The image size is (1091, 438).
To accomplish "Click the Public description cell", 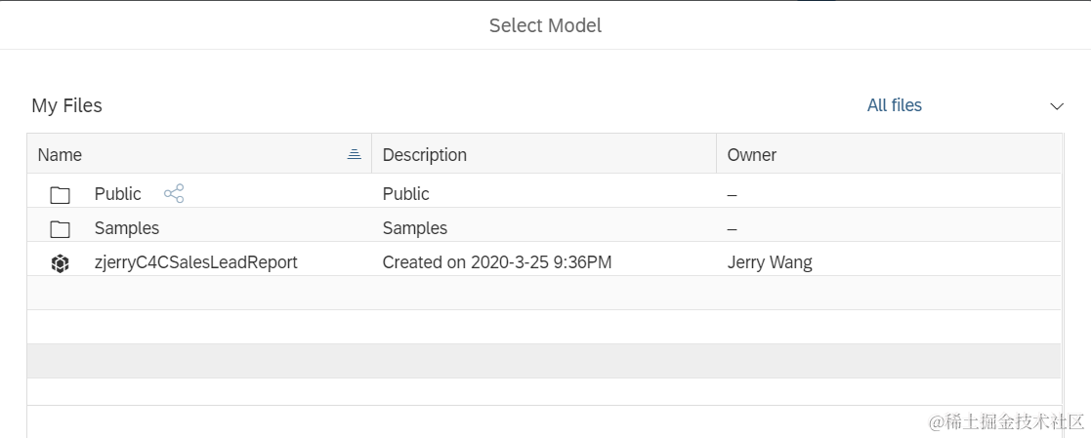I will (405, 194).
